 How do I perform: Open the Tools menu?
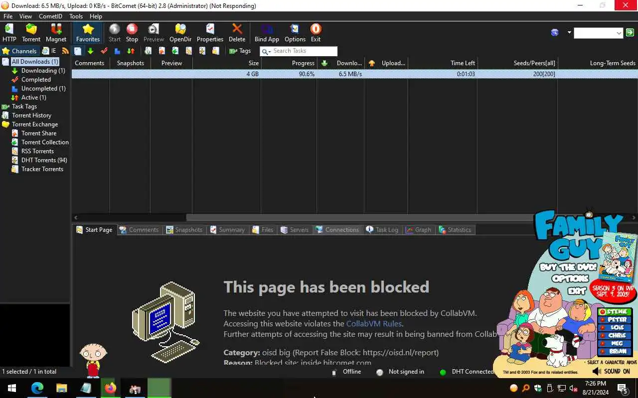(x=76, y=16)
